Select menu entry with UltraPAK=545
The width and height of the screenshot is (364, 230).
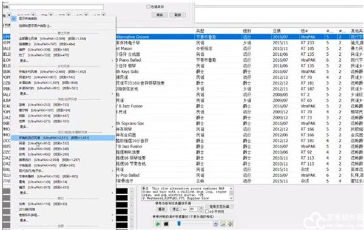click(63, 166)
